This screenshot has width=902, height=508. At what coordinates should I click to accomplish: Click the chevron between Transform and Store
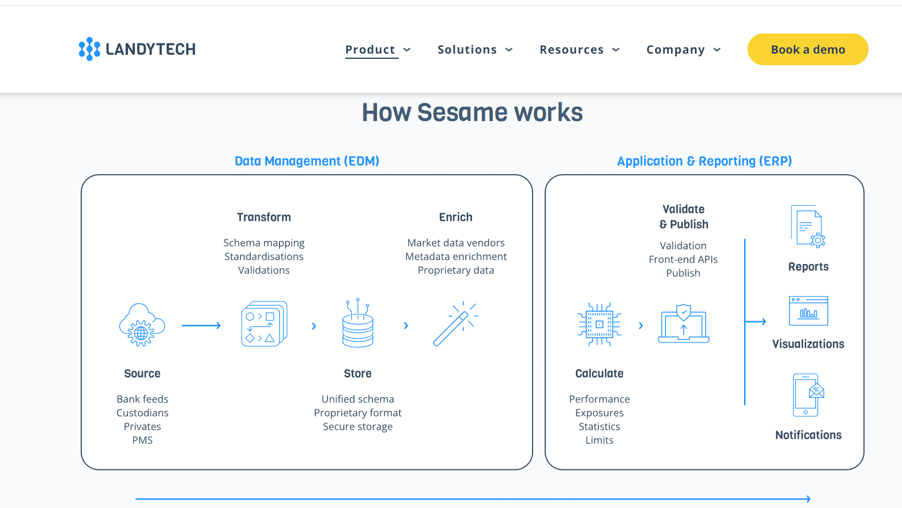click(x=314, y=326)
